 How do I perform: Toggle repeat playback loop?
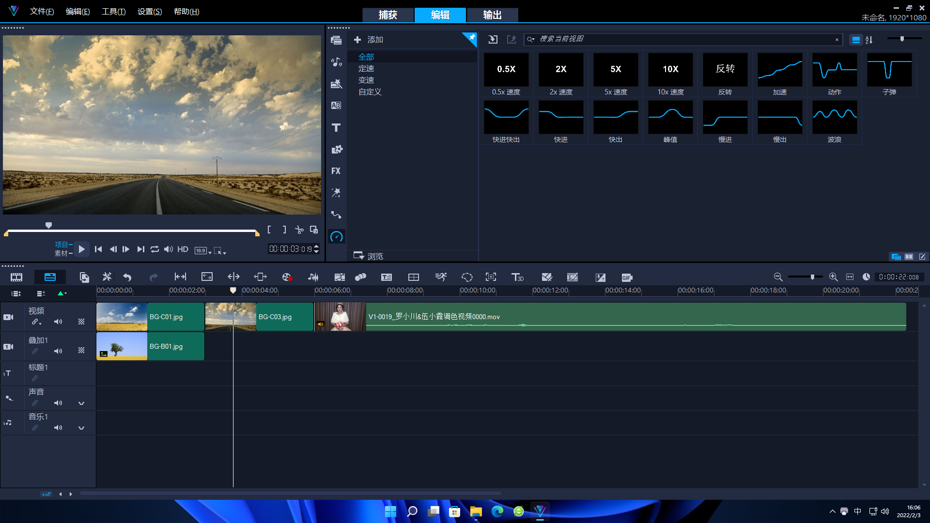(155, 249)
